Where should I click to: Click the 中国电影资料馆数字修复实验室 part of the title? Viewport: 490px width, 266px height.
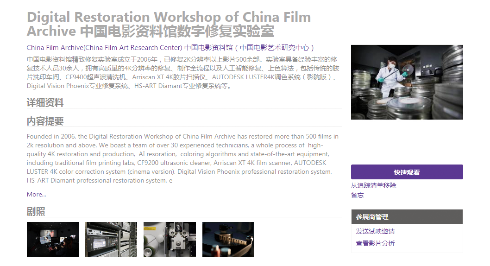tap(177, 32)
